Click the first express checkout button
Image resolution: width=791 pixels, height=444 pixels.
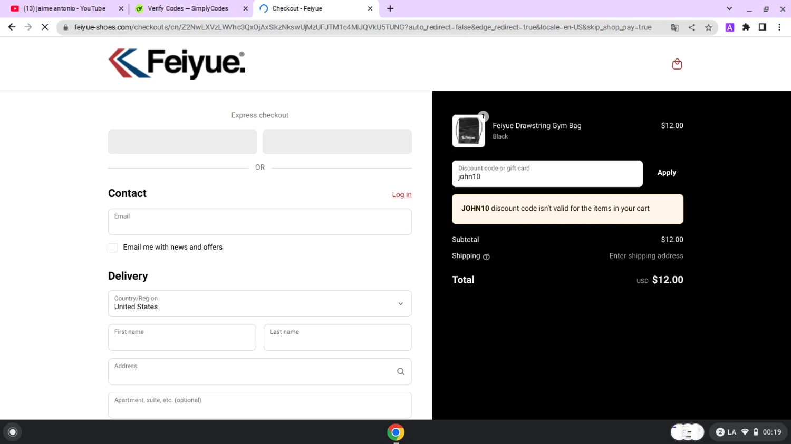click(x=182, y=142)
